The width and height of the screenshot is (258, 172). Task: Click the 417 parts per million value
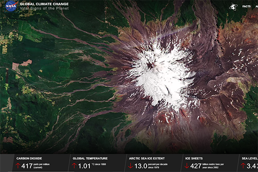click(27, 166)
